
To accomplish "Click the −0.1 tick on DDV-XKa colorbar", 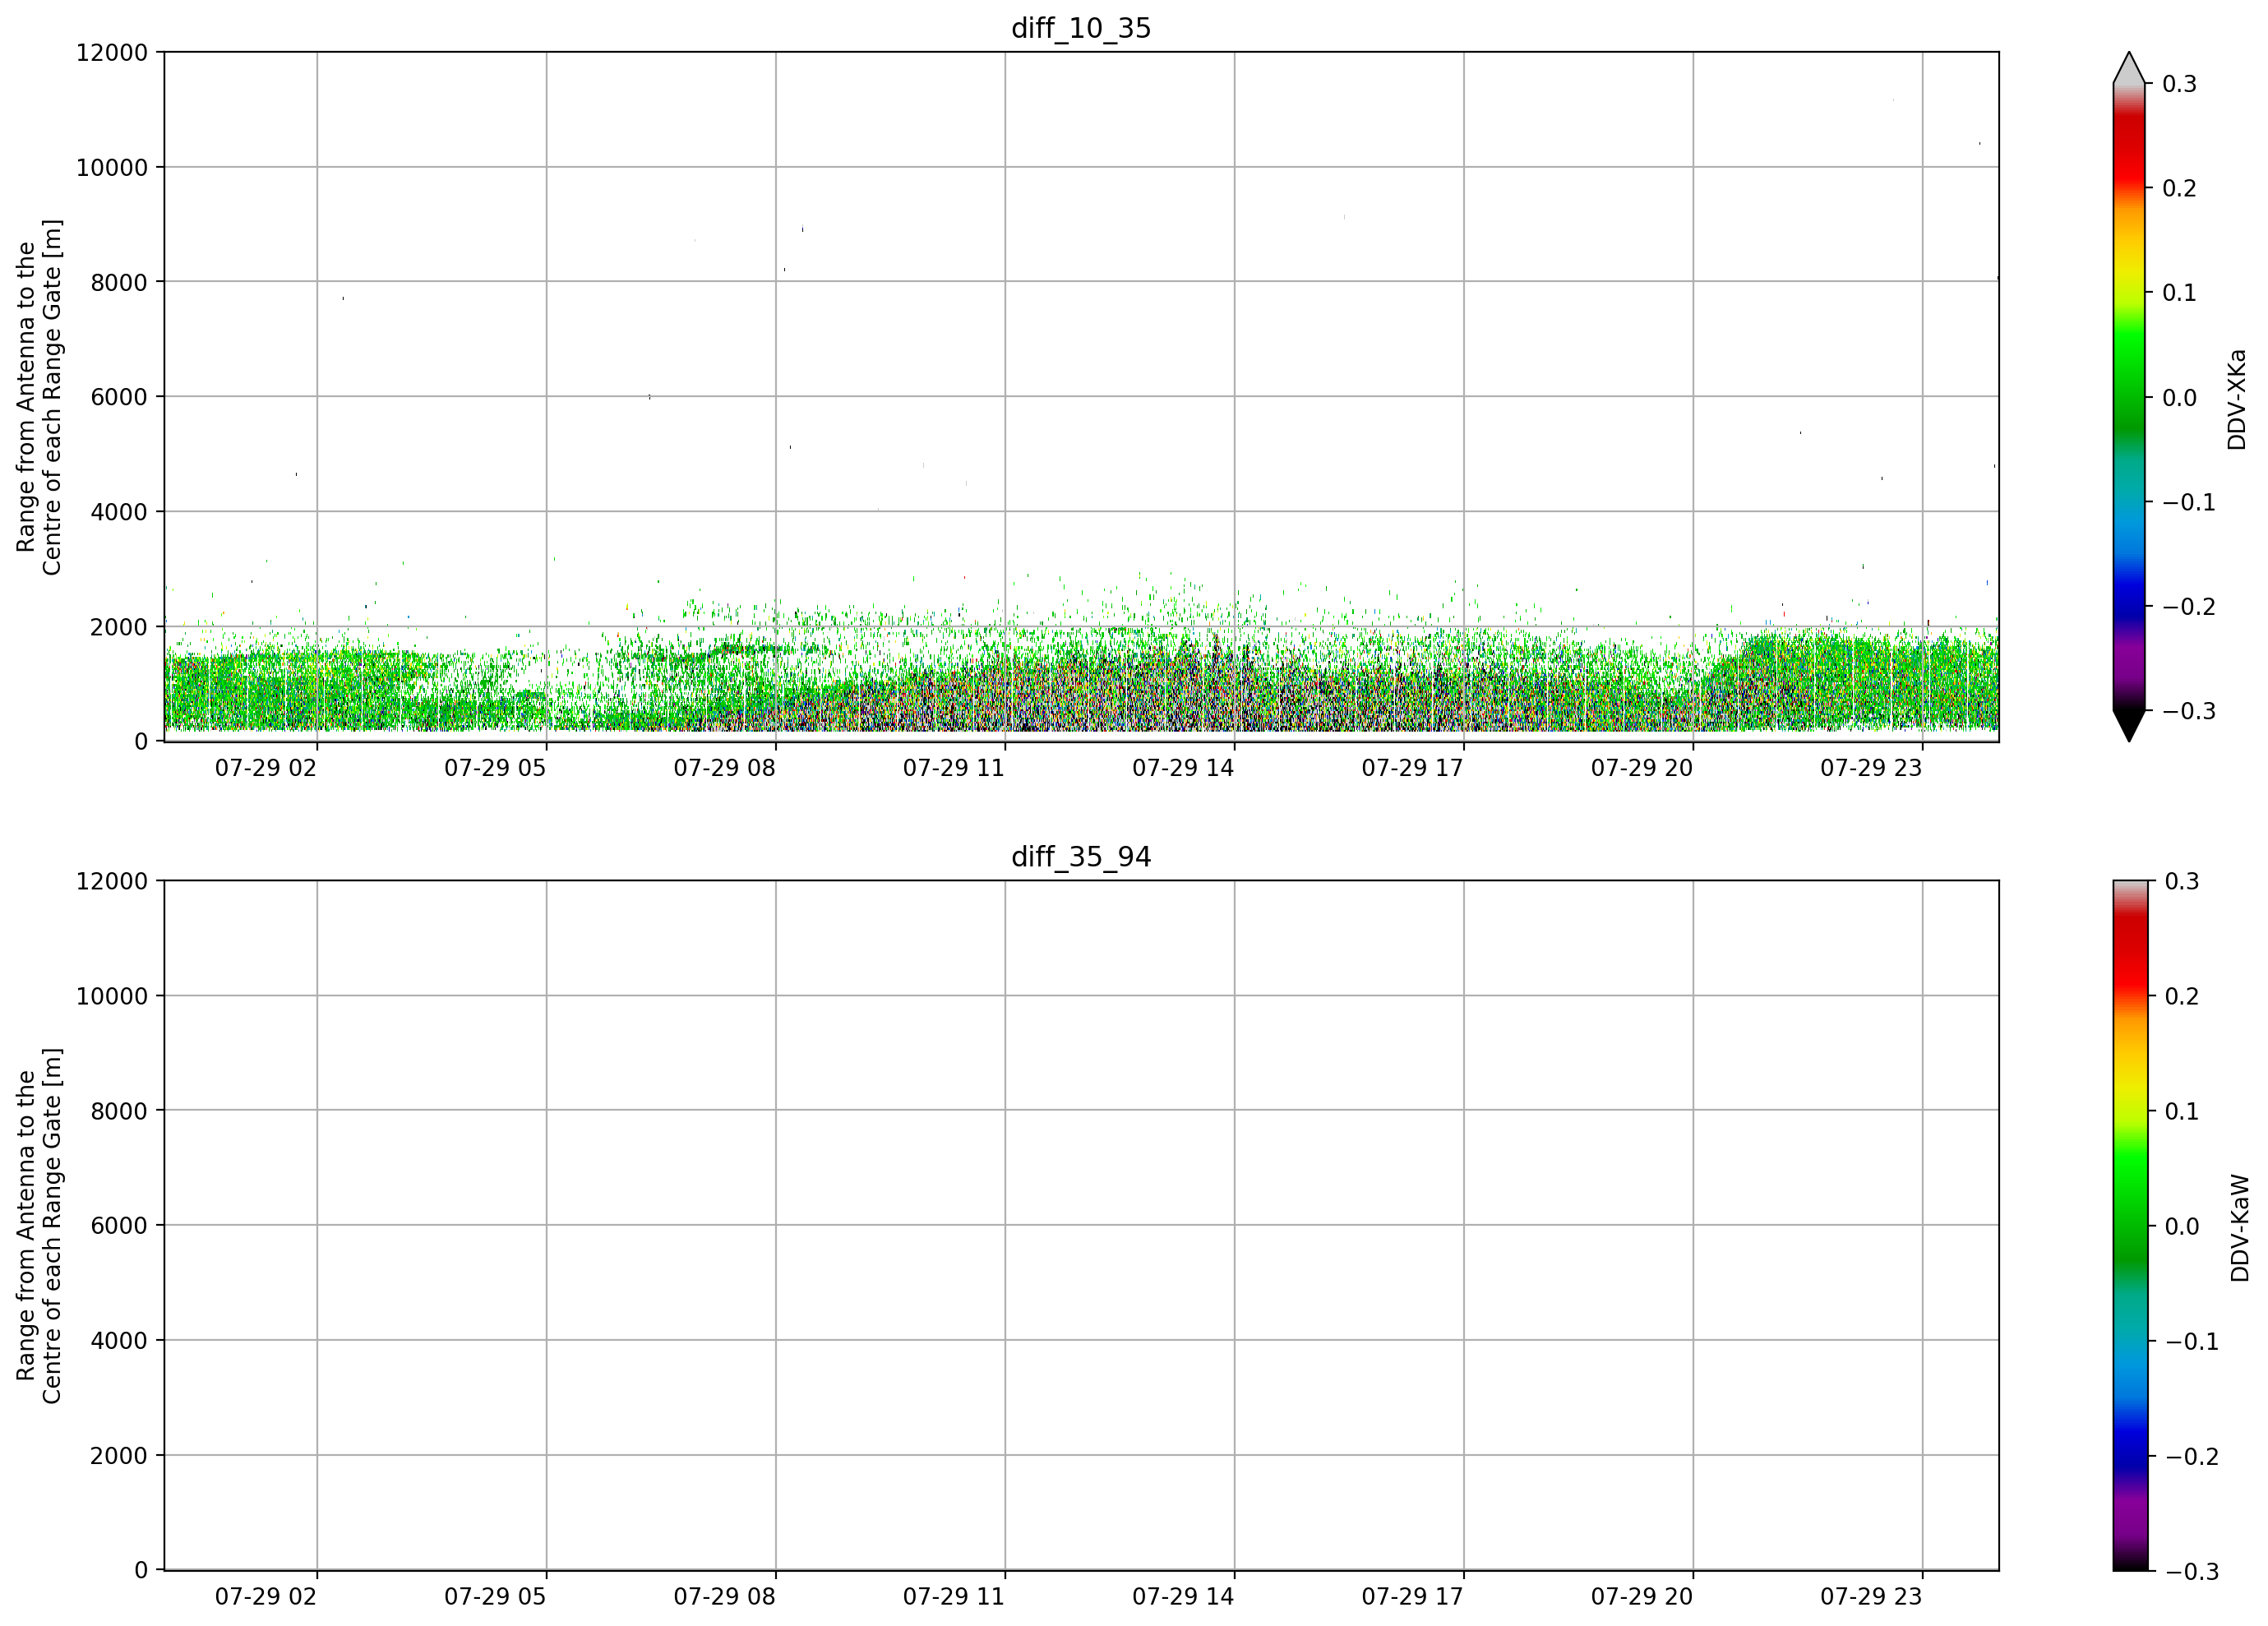I will pos(2189,502).
